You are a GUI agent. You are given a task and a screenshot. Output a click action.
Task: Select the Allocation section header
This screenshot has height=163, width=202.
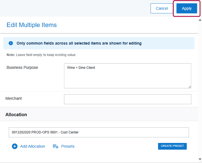[x=16, y=115]
